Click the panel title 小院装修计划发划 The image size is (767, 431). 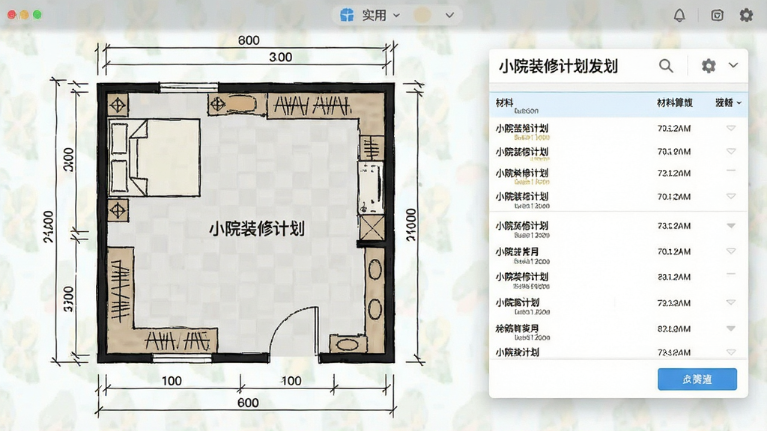pos(559,66)
